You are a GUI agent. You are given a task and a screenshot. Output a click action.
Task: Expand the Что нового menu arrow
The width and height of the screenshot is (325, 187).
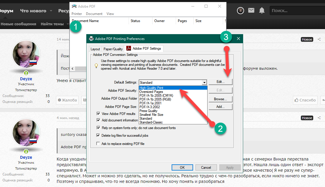tap(51, 11)
